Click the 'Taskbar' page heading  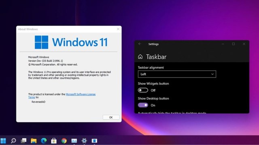(156, 57)
